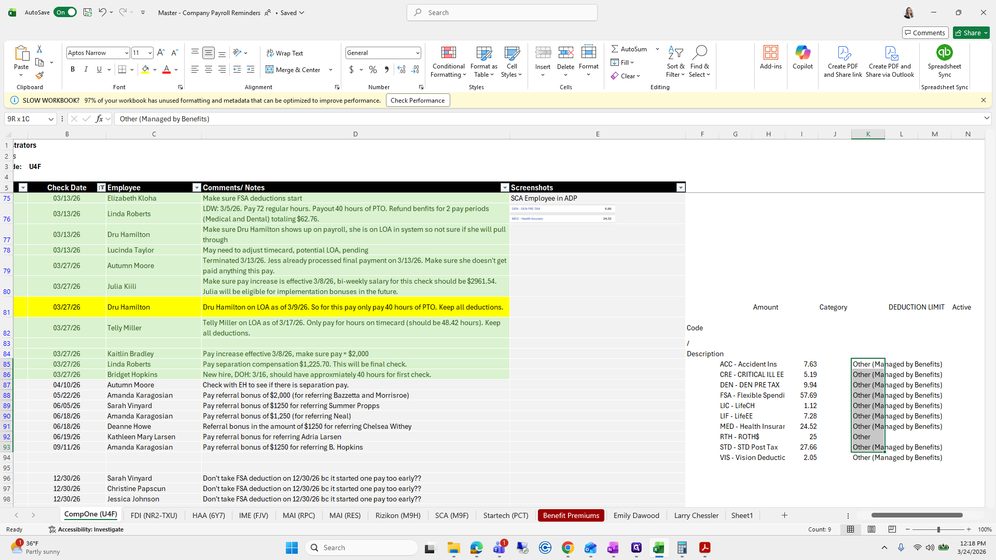Screen dimensions: 996x560
Task: Click the Merge & Center button
Action: tap(294, 69)
